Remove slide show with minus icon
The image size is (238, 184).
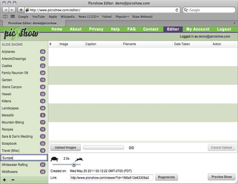pyautogui.click(x=13, y=180)
